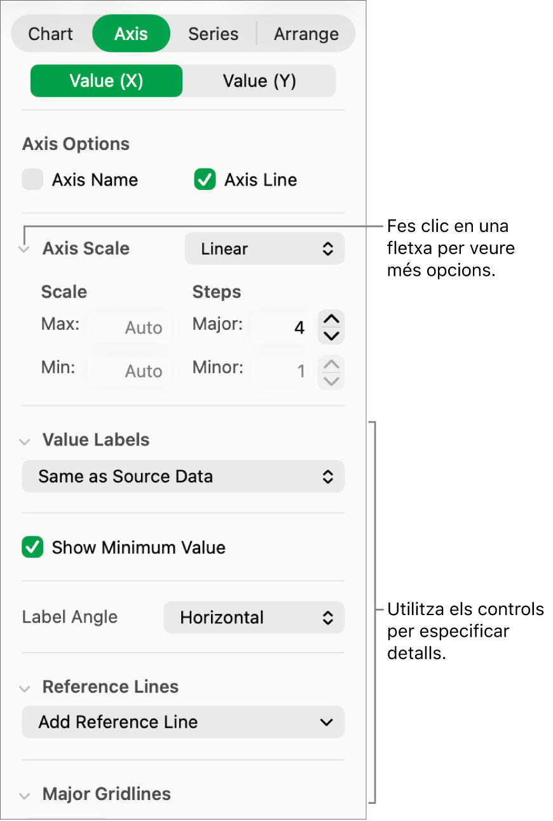Image resolution: width=553 pixels, height=821 pixels.
Task: Open the Add Reference Line menu
Action: pos(183,722)
